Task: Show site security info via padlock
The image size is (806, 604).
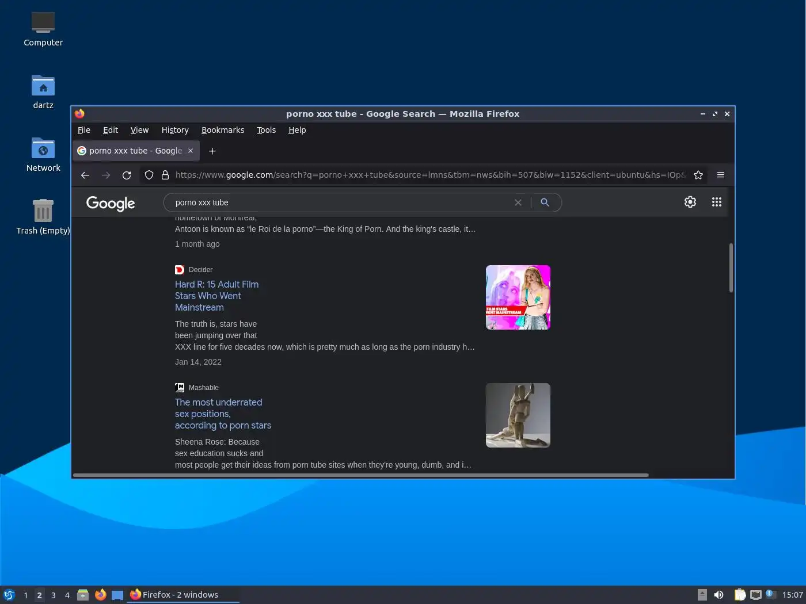Action: (x=165, y=175)
